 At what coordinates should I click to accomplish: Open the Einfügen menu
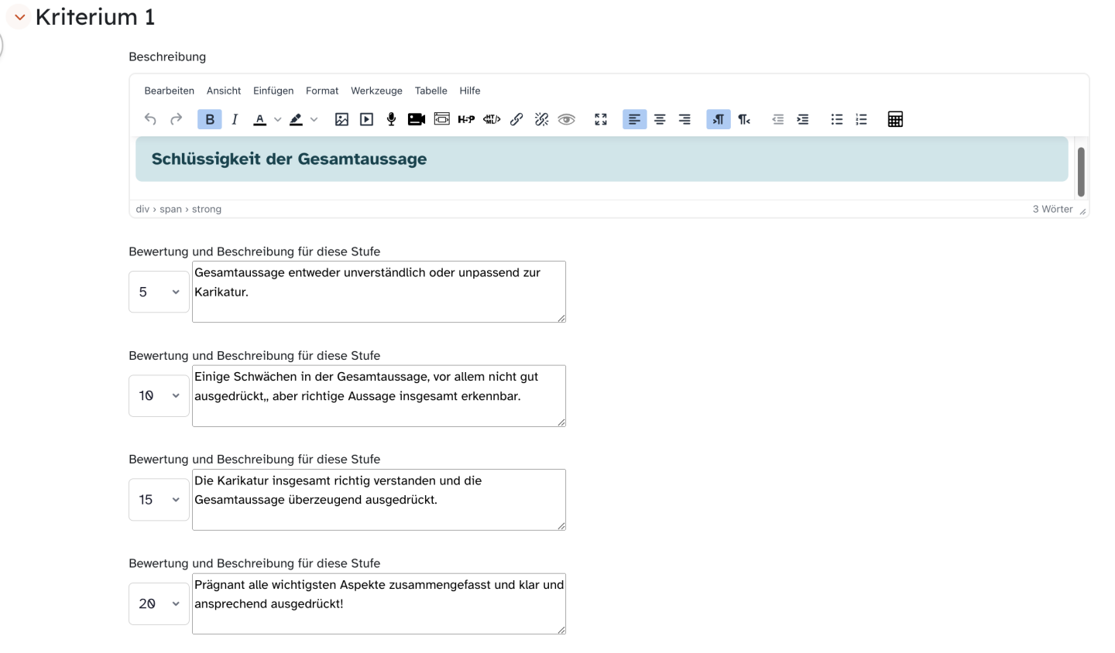click(273, 91)
